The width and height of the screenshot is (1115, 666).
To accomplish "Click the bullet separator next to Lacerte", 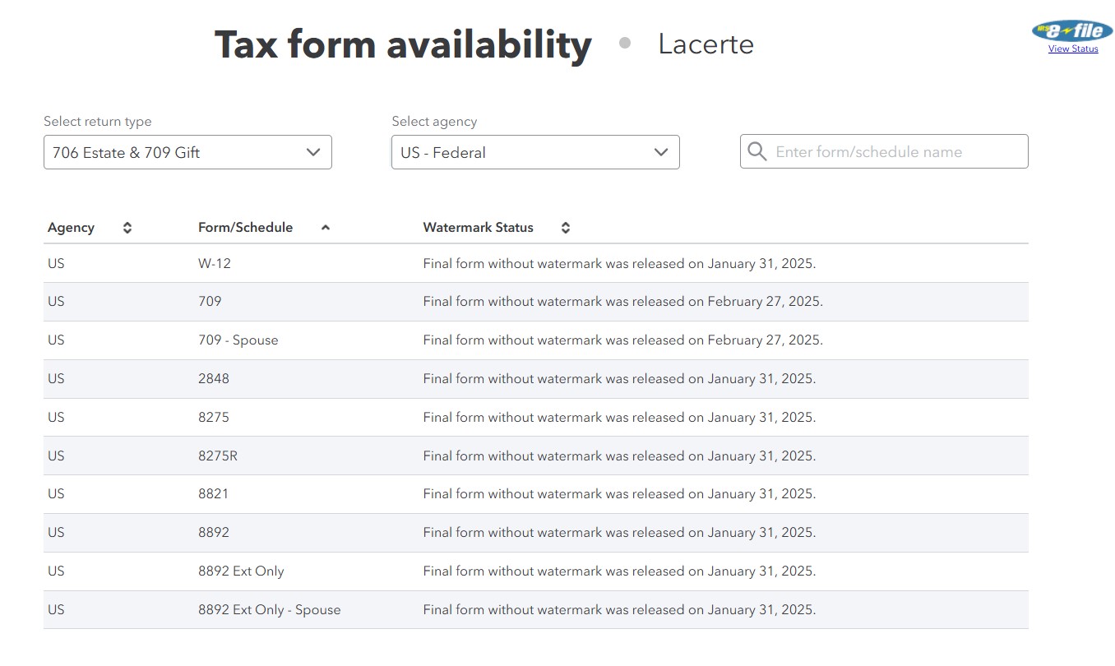I will point(625,42).
